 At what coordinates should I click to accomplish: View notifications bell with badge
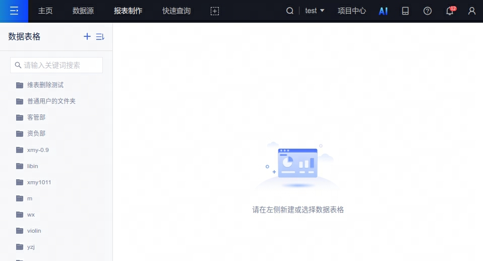coord(450,11)
